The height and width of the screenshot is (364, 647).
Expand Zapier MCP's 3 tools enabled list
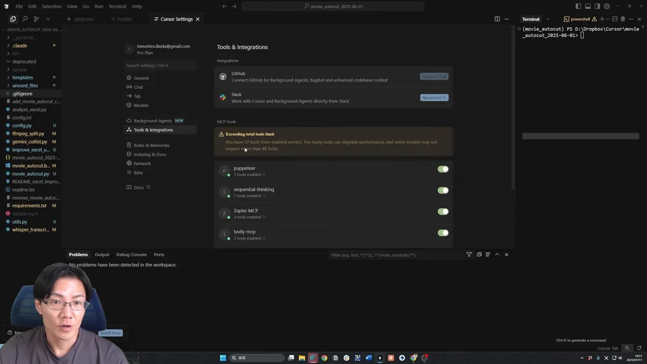[x=249, y=217]
